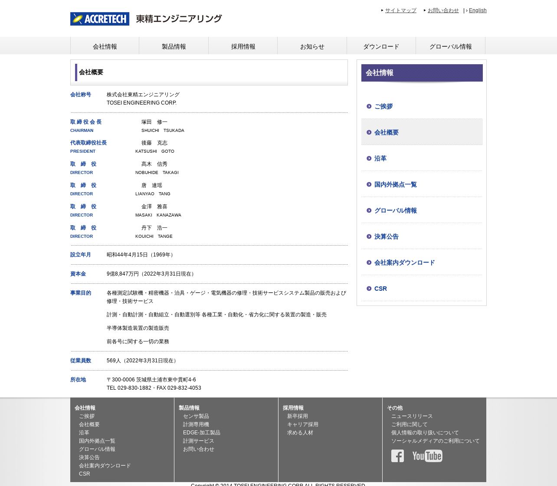Select ご挨拶 in the sidebar
Viewport: 557px width, 486px height.
pyautogui.click(x=422, y=106)
